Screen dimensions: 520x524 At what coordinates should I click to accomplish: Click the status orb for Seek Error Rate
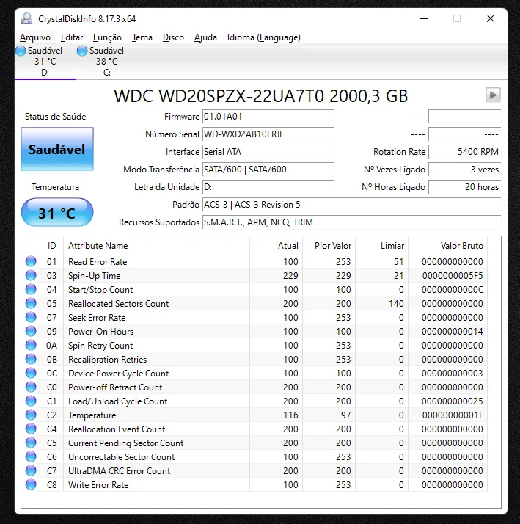click(31, 317)
